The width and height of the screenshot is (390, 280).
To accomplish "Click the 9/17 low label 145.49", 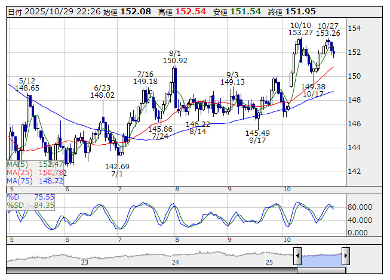I will coord(258,133).
